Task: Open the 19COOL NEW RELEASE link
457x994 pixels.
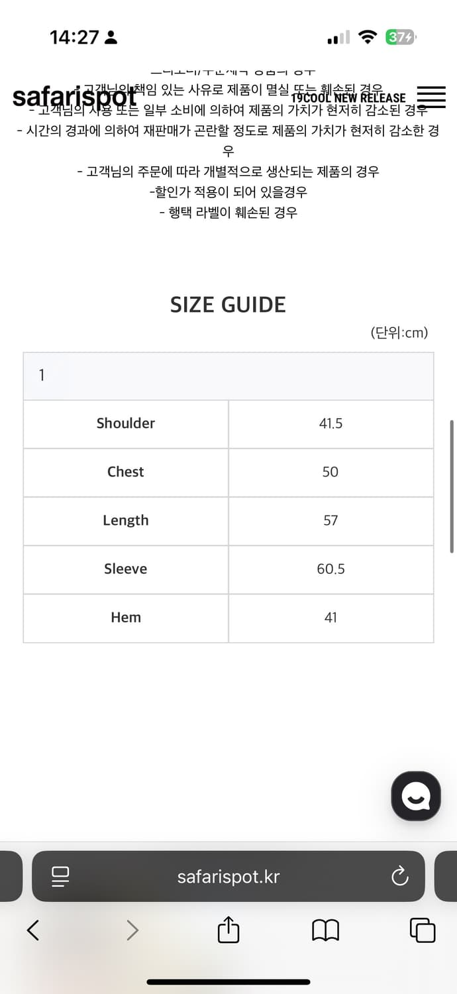Action: (x=348, y=98)
